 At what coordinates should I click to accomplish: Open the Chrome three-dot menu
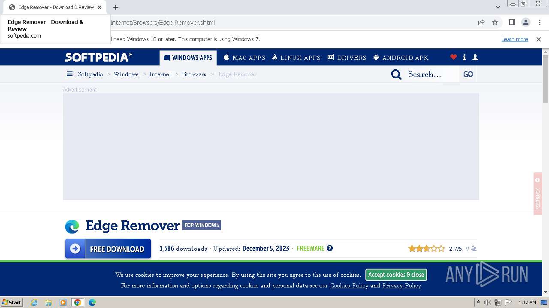[x=539, y=22]
